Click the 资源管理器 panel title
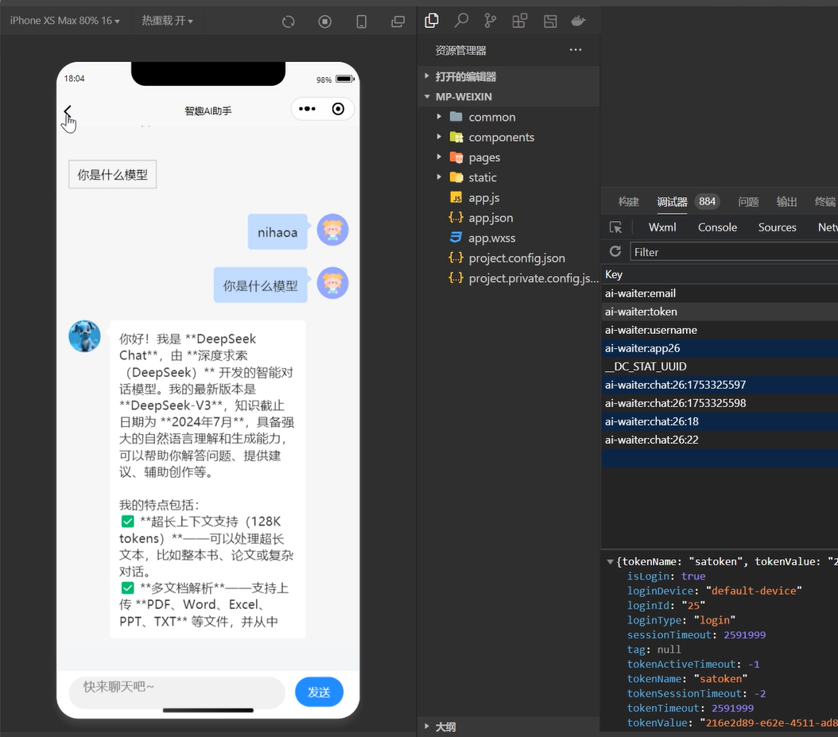The image size is (838, 737). tap(460, 50)
